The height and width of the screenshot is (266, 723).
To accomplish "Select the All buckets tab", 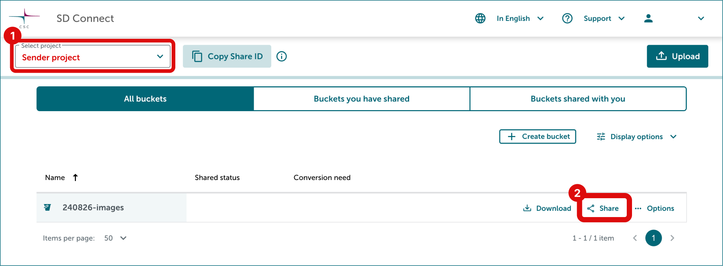I will click(x=145, y=99).
